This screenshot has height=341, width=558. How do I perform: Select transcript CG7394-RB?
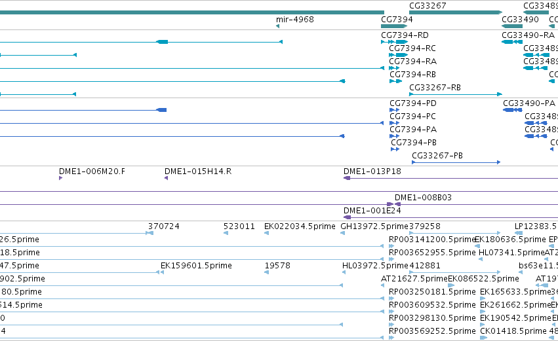pyautogui.click(x=413, y=75)
